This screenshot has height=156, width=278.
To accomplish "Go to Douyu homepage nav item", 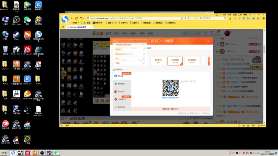I will [108, 33].
